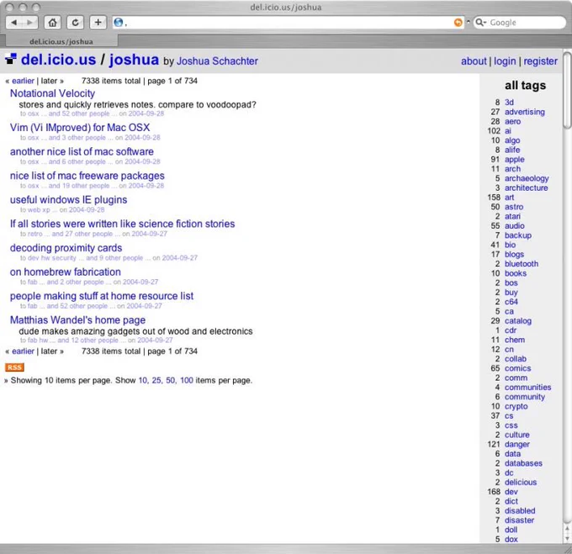The image size is (572, 554).
Task: Reload the page with refresh icon
Action: (x=75, y=23)
